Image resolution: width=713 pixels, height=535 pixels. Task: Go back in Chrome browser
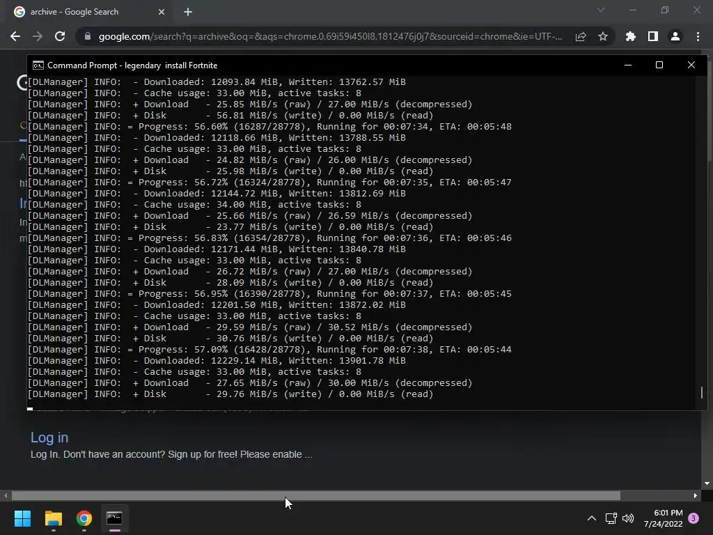coord(15,36)
